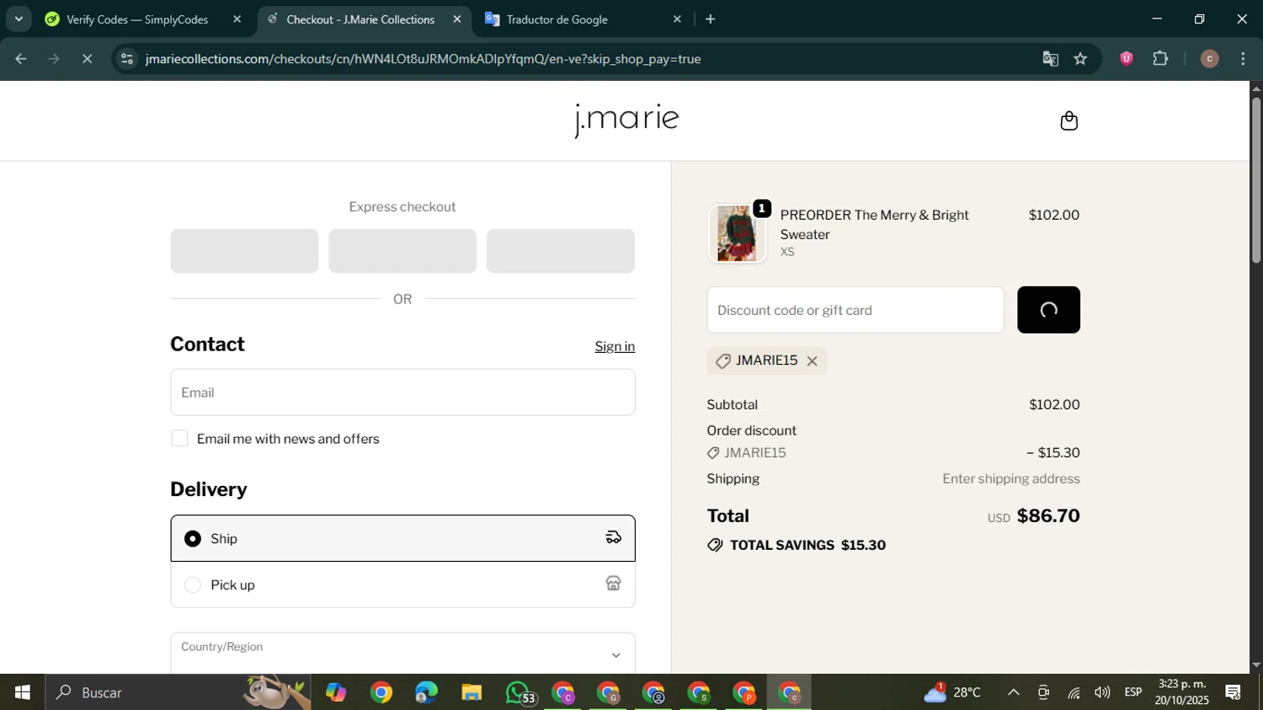Remove the JMARIE15 discount code tag
The height and width of the screenshot is (710, 1263).
pyautogui.click(x=812, y=360)
